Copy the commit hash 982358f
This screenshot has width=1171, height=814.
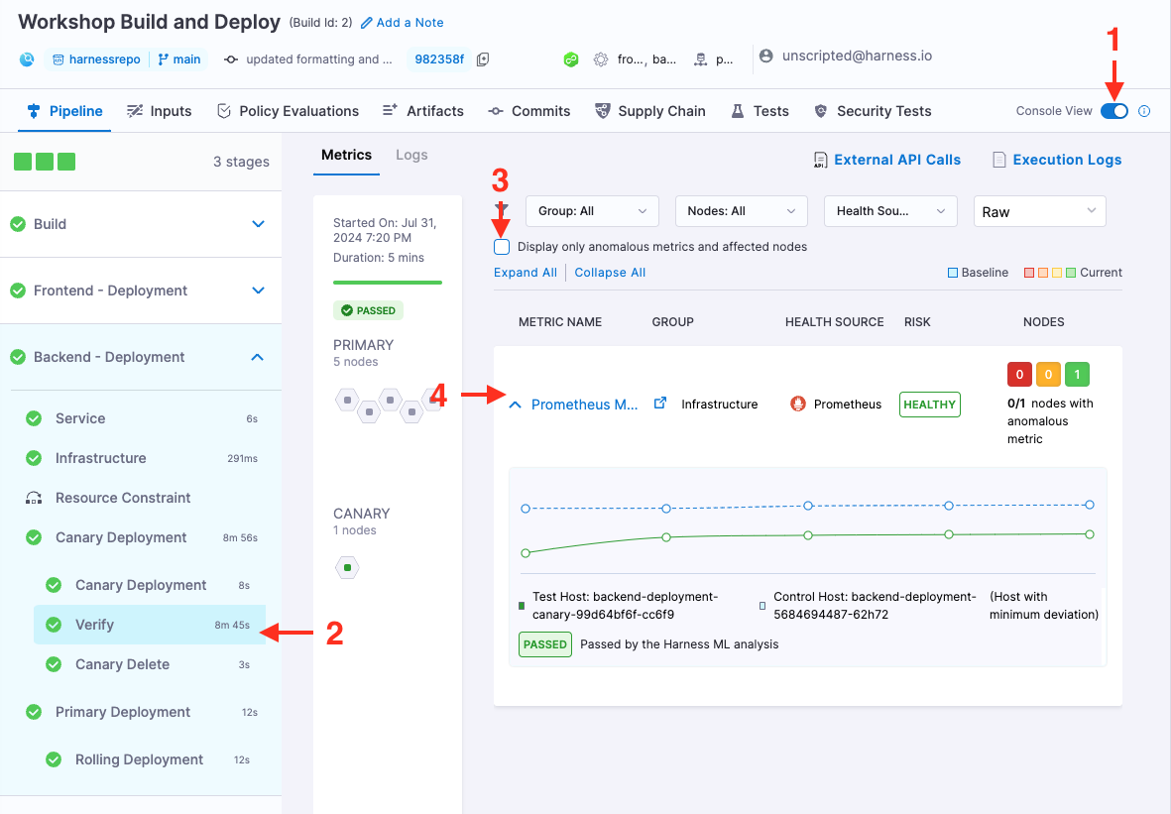coord(483,59)
